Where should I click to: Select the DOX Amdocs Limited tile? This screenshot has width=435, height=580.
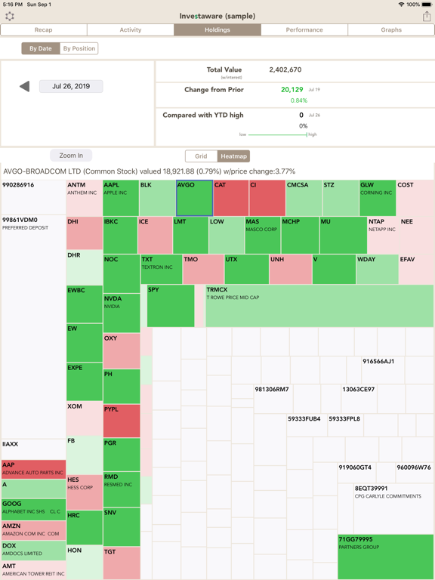point(34,551)
